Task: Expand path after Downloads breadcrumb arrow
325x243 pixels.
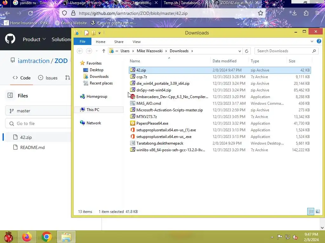Action: click(192, 51)
